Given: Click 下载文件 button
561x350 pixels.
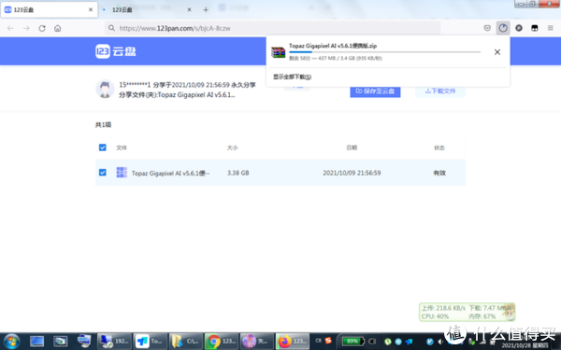Looking at the screenshot, I should [440, 91].
